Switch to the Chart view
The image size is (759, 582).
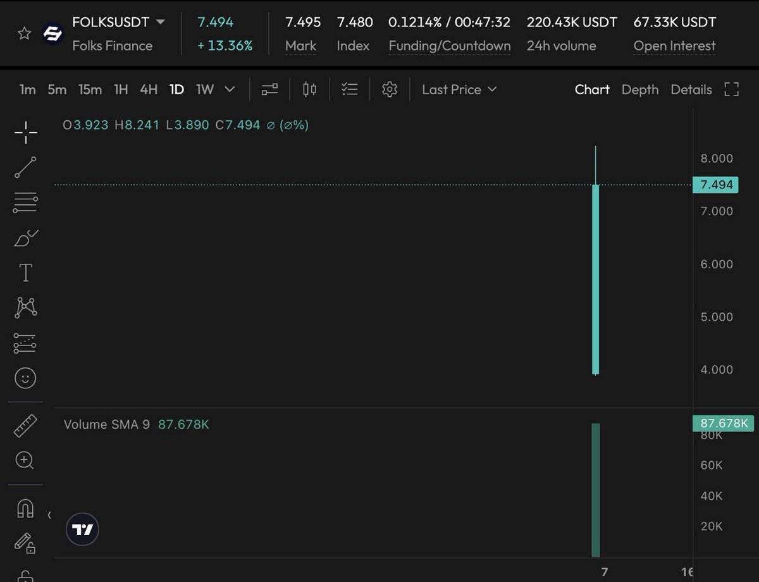pos(592,90)
